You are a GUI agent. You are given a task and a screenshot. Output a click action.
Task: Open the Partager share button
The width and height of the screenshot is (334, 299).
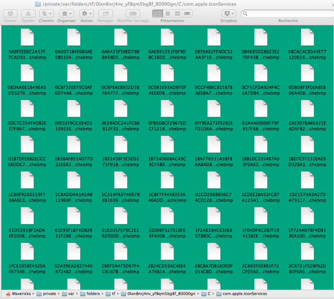pos(106,14)
